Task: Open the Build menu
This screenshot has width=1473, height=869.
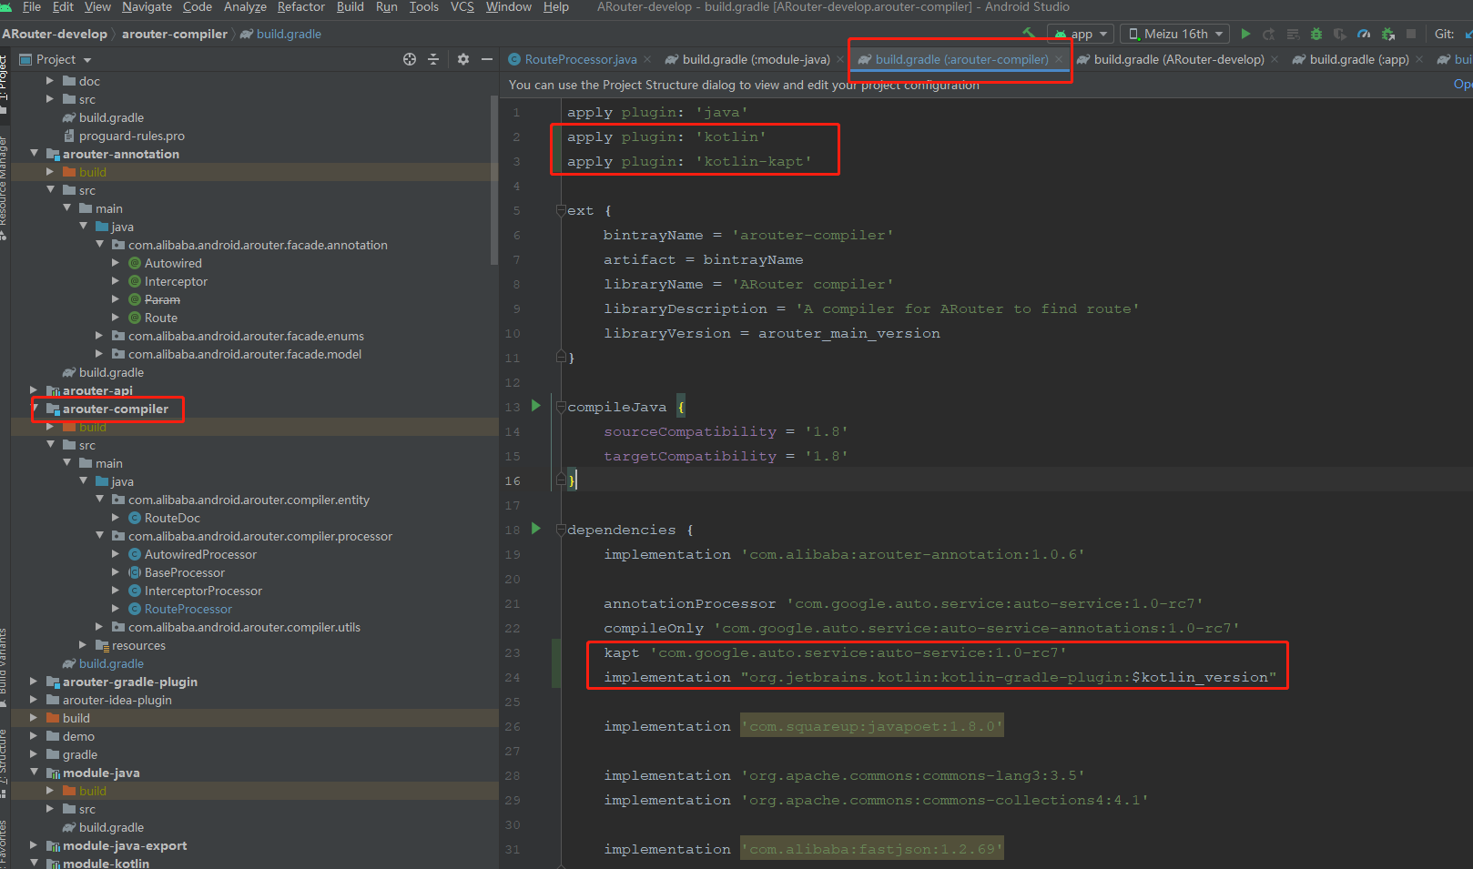Action: (x=350, y=7)
